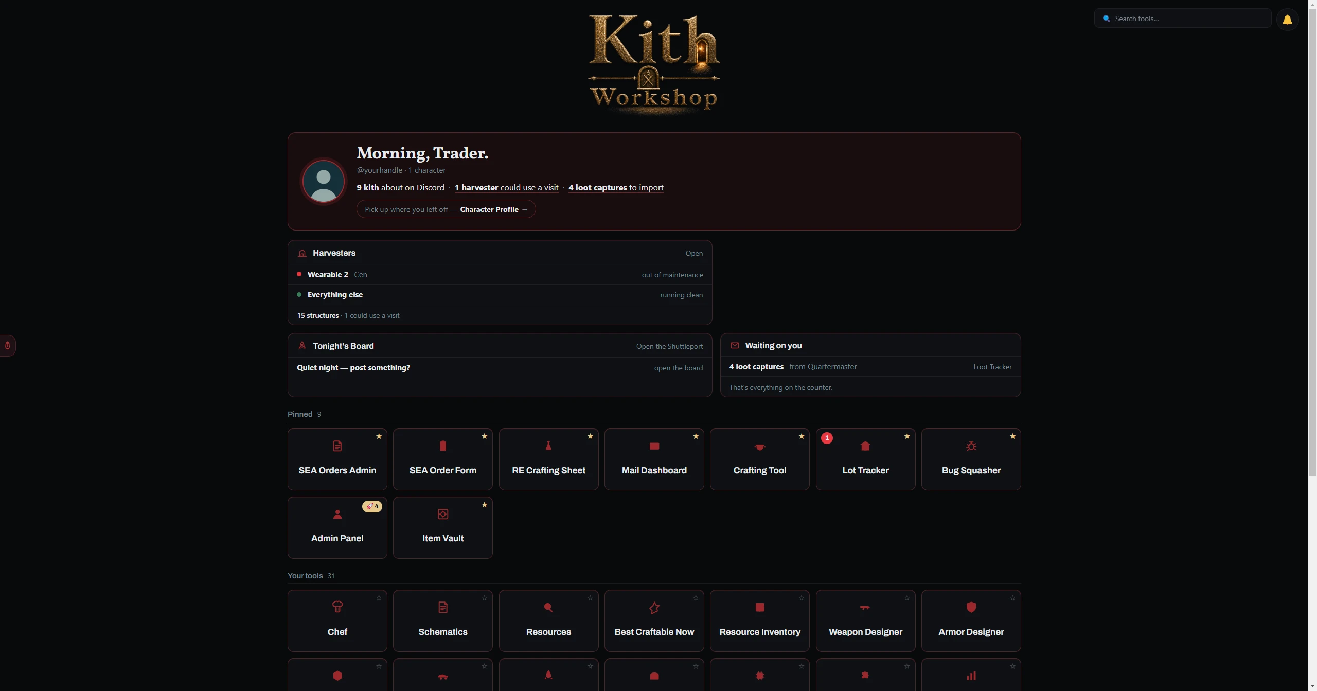1317x691 pixels.
Task: Open the notifications bell
Action: point(1287,20)
